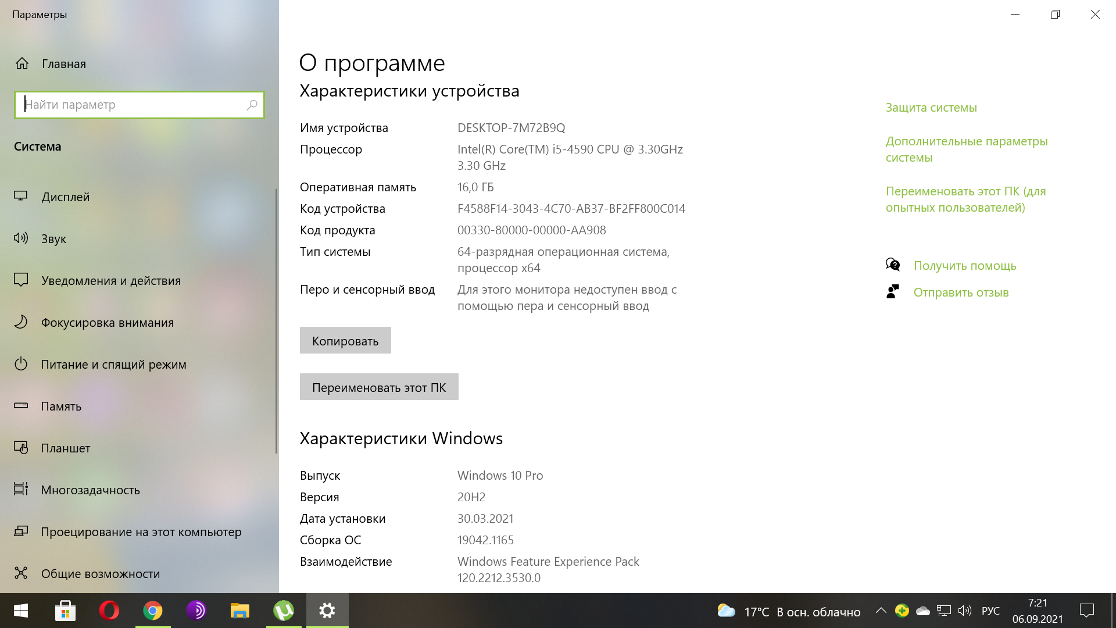Select the version 20H2 value
Screen dimensions: 1116x628
tap(471, 497)
